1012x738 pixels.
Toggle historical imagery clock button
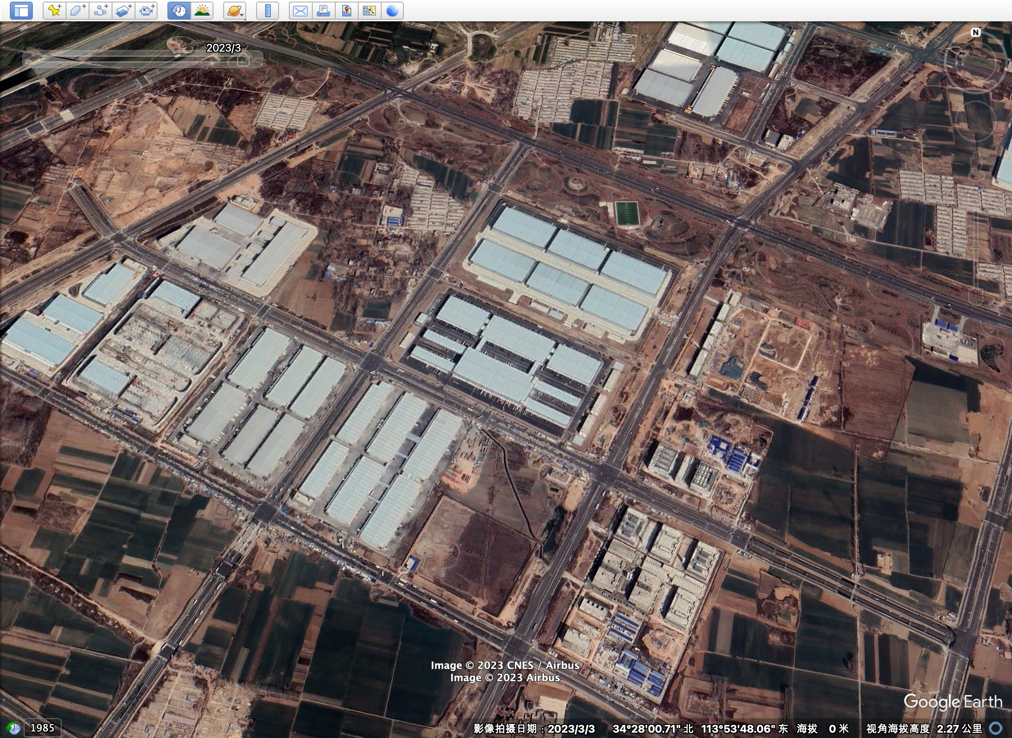pos(179,11)
